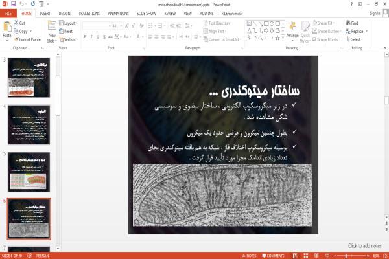Image resolution: width=389 pixels, height=259 pixels.
Task: Decrease the list indent level
Action: (x=172, y=25)
